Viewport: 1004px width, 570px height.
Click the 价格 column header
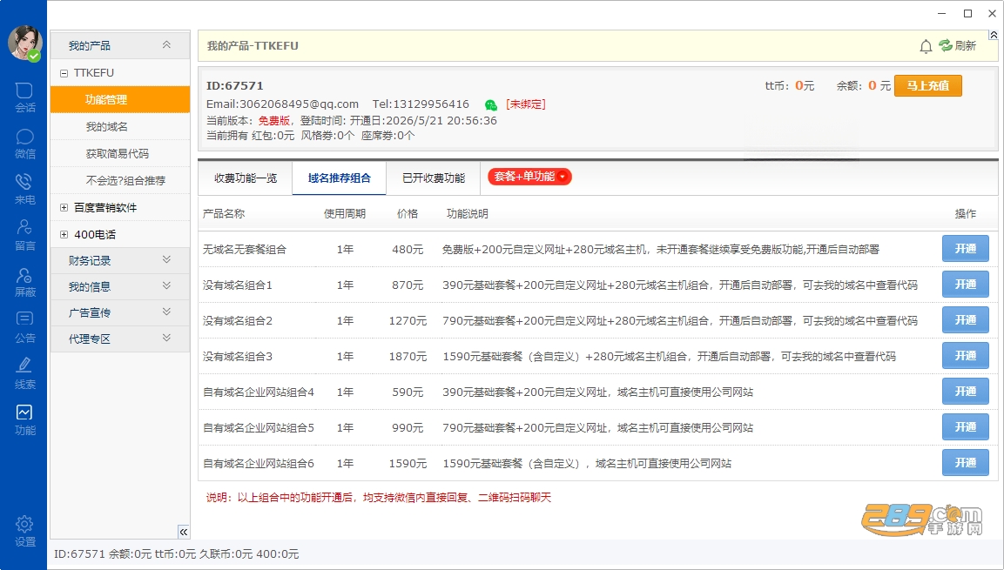(408, 214)
